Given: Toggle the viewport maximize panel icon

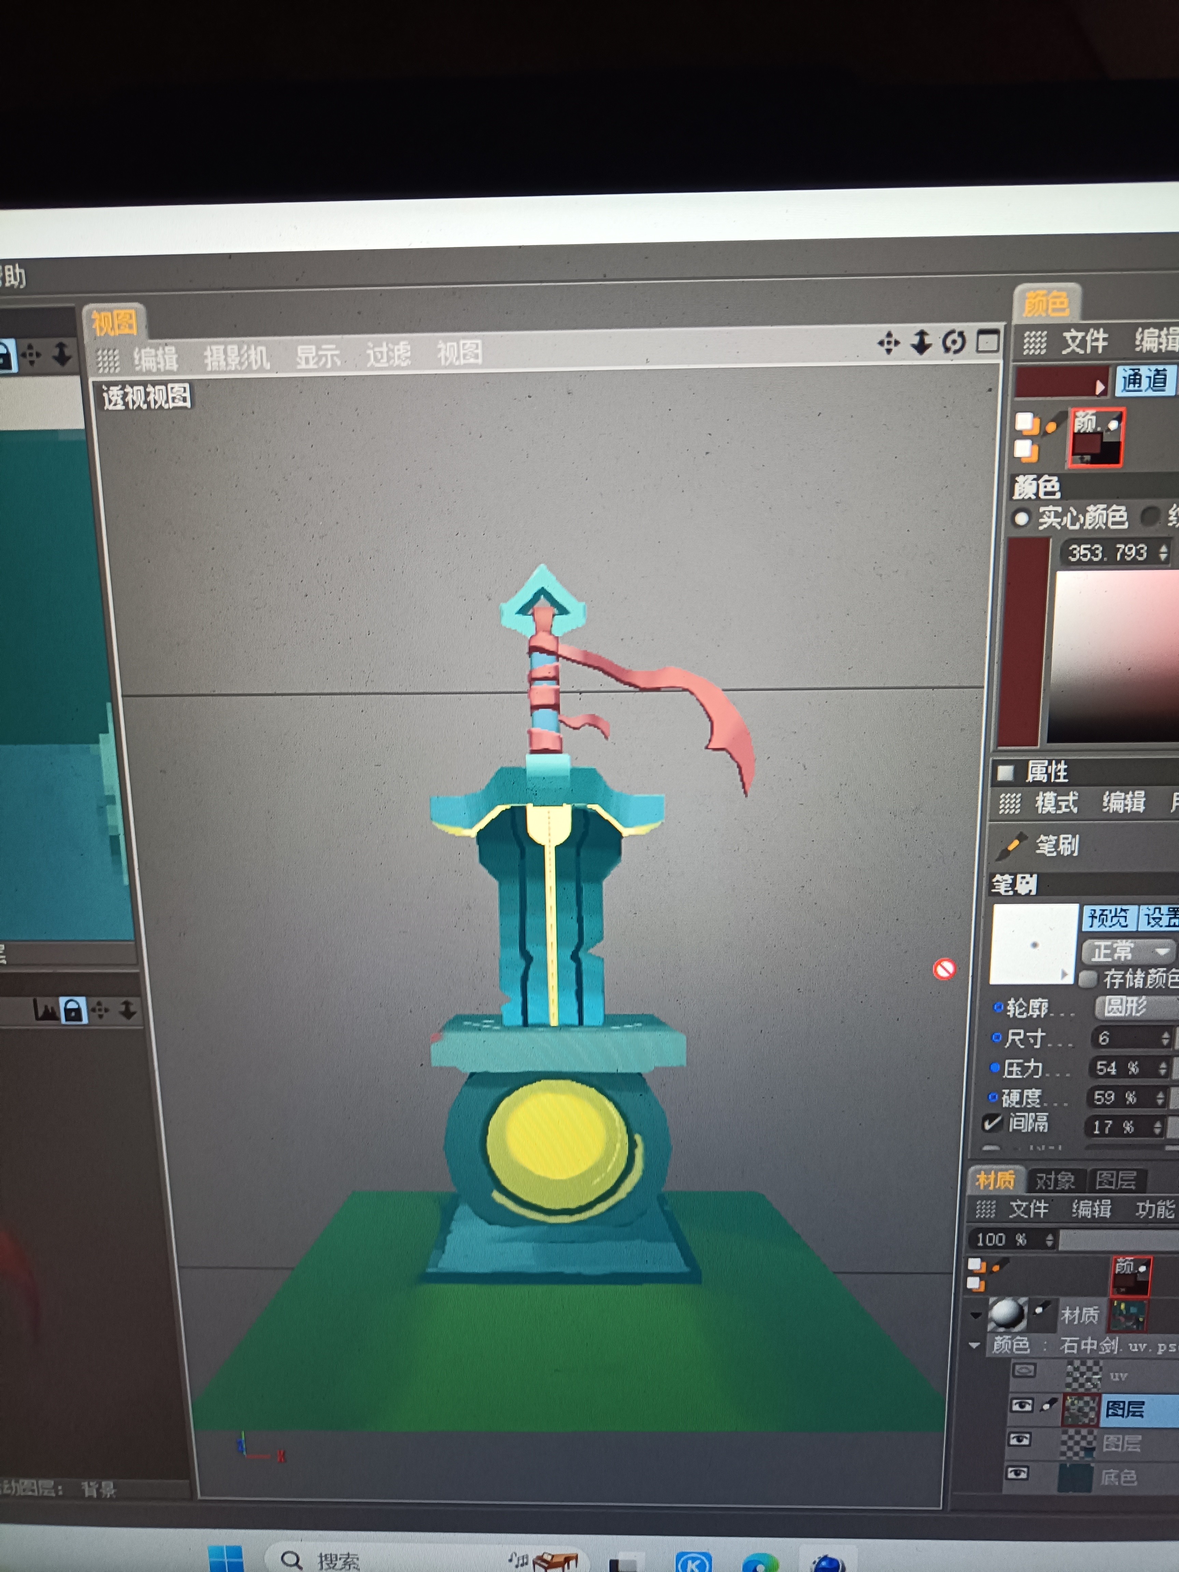Looking at the screenshot, I should point(988,342).
